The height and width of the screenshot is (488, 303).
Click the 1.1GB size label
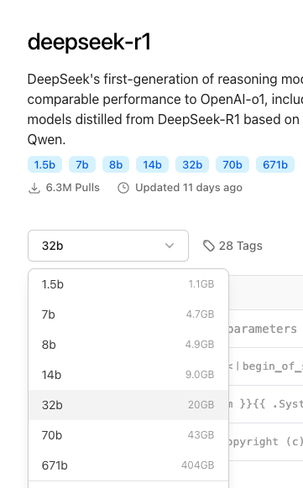201,284
